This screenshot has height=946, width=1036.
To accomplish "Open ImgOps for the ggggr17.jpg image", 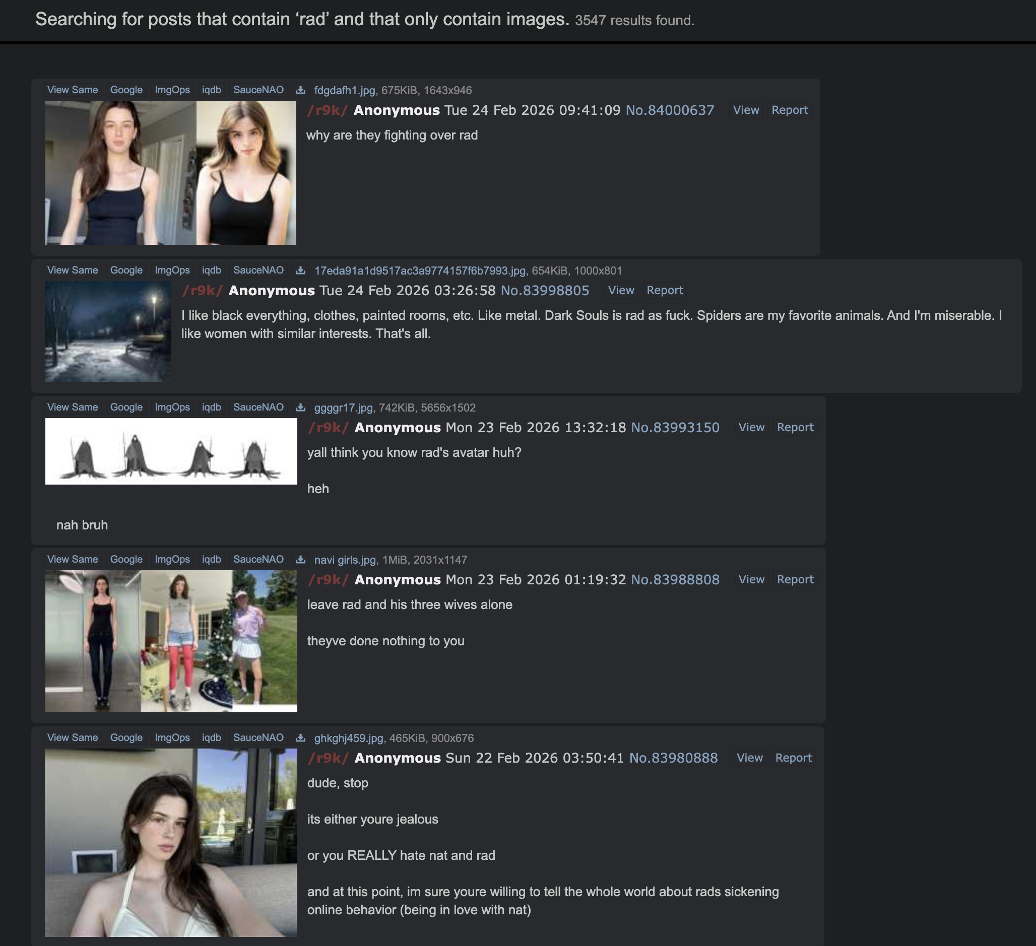I will (x=172, y=408).
